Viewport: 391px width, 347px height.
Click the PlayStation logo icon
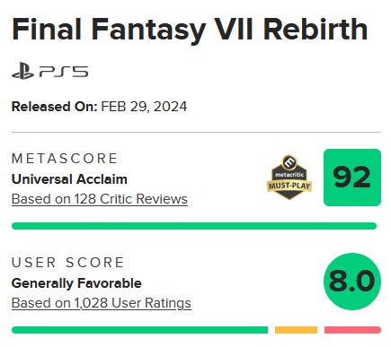point(22,71)
